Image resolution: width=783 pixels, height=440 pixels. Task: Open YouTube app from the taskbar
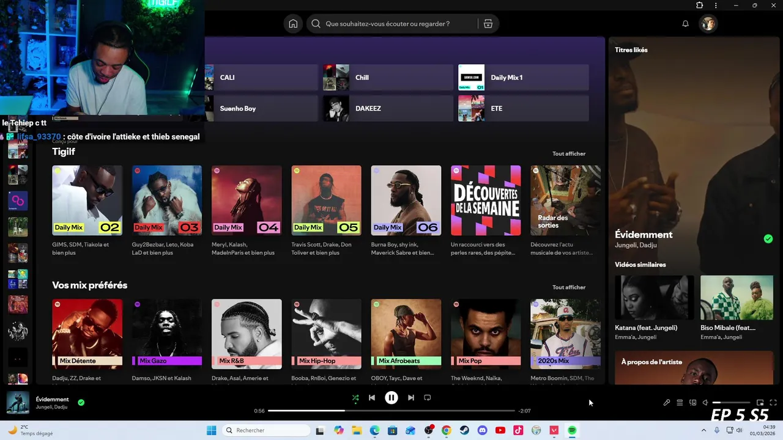pos(500,430)
